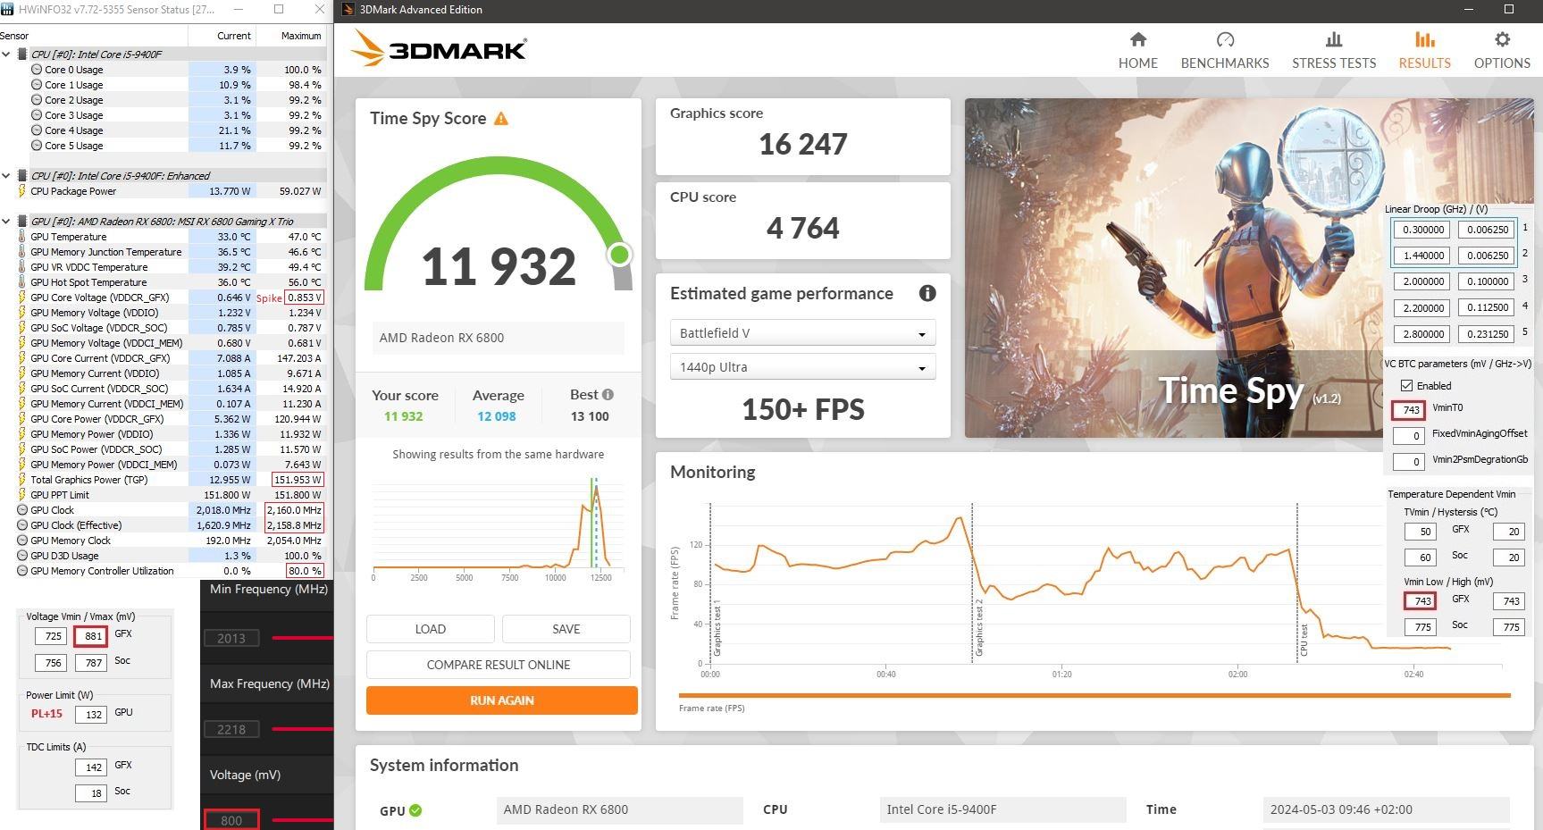Click the TDC Limits Soc field showing 18
1543x830 pixels.
point(91,793)
